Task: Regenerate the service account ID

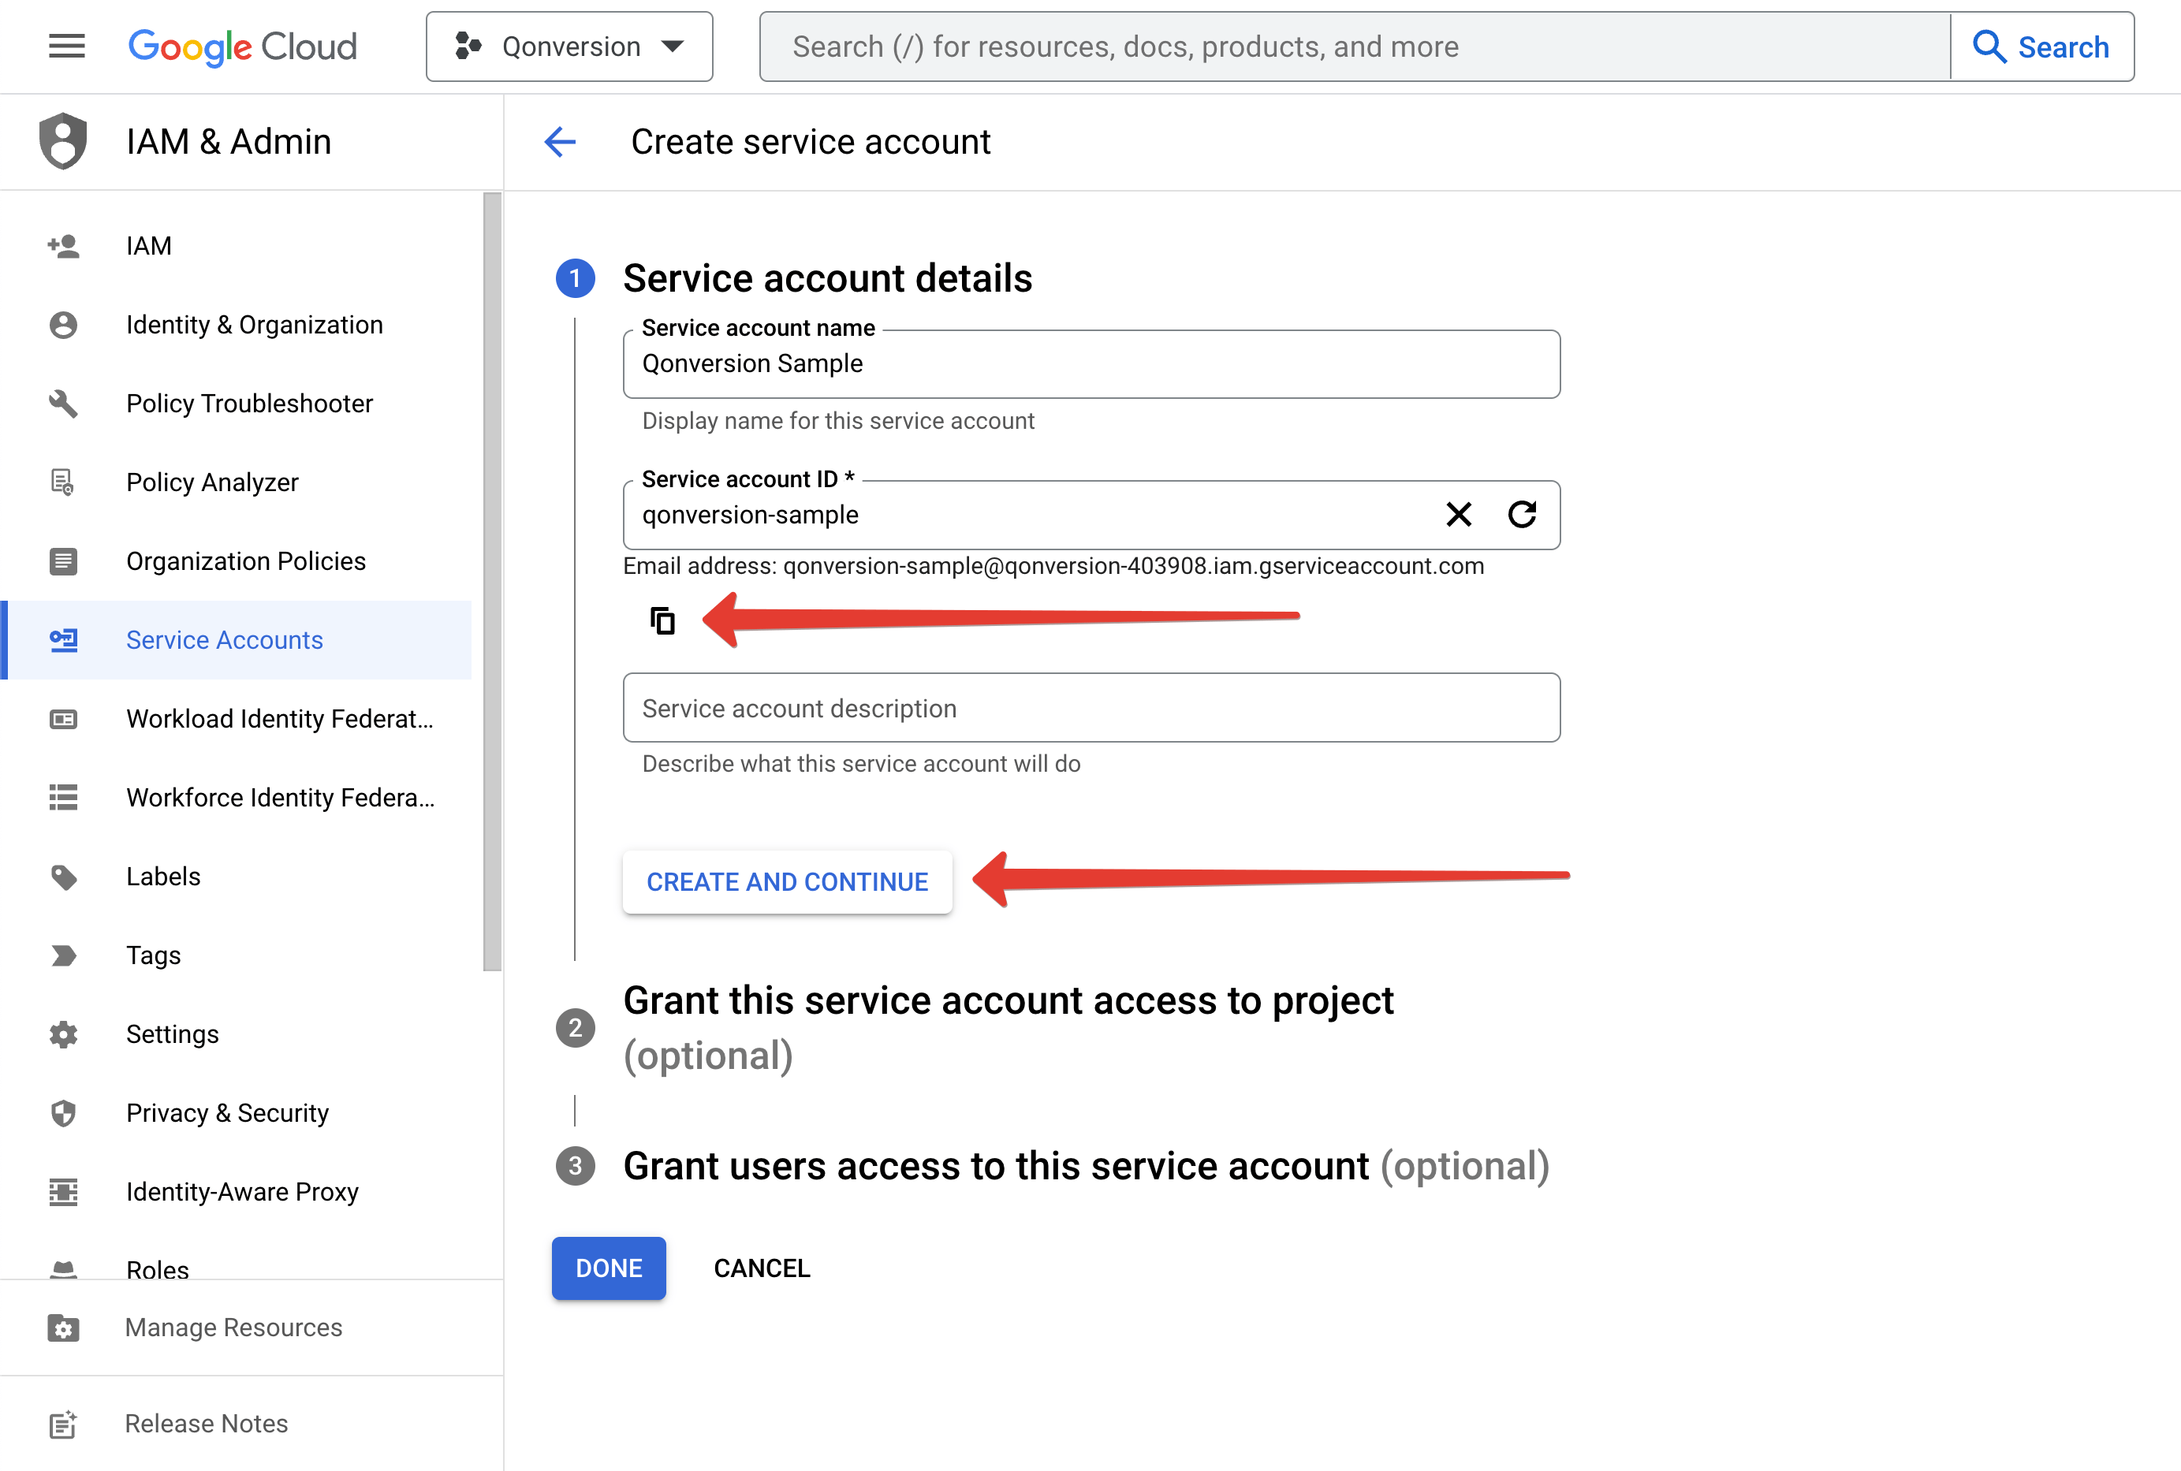Action: click(x=1522, y=514)
